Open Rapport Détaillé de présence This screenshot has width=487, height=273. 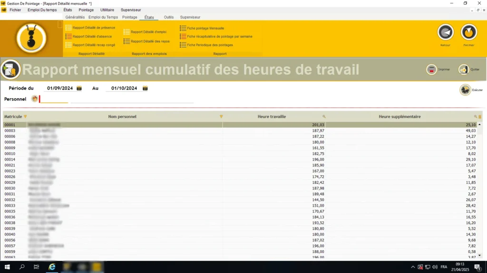click(x=90, y=28)
